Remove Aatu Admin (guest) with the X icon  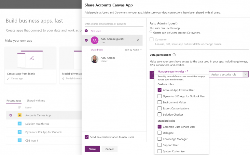[138, 40]
